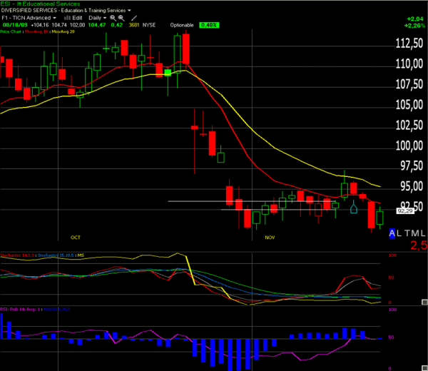The width and height of the screenshot is (428, 371).
Task: Click the green 0,40% percent box
Action: [209, 25]
